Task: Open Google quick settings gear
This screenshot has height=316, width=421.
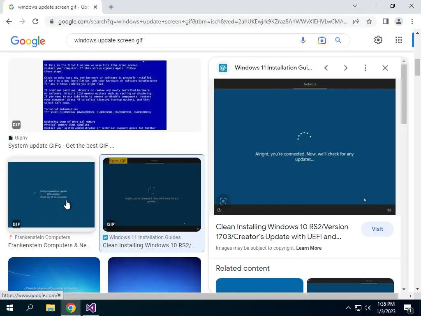Action: [378, 40]
